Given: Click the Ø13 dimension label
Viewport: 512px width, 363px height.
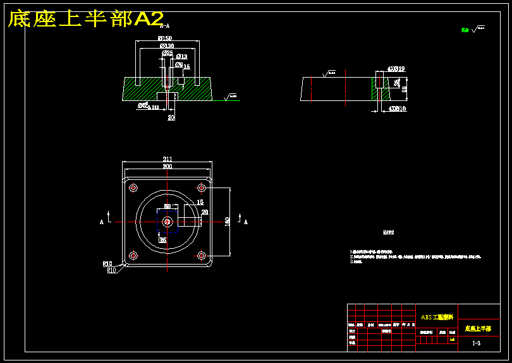Looking at the screenshot, I should click(x=182, y=57).
